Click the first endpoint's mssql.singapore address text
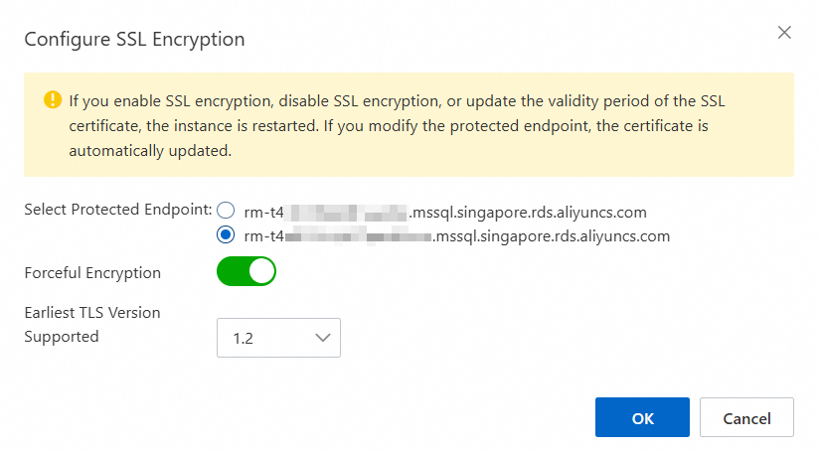 pyautogui.click(x=528, y=213)
